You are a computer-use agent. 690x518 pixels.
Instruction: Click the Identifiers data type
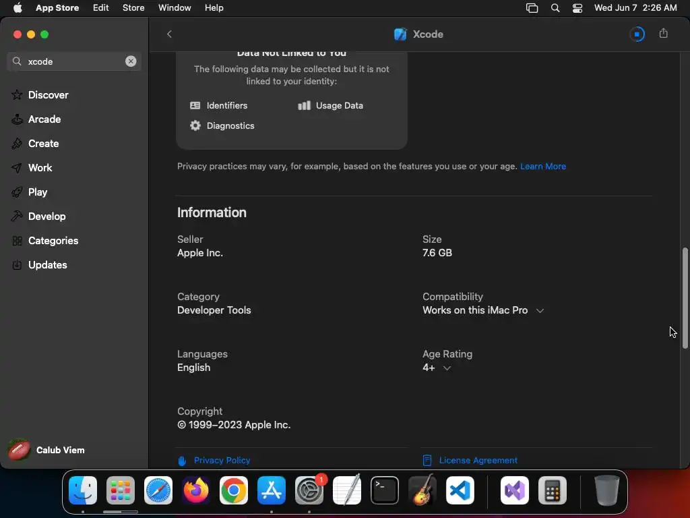(219, 105)
